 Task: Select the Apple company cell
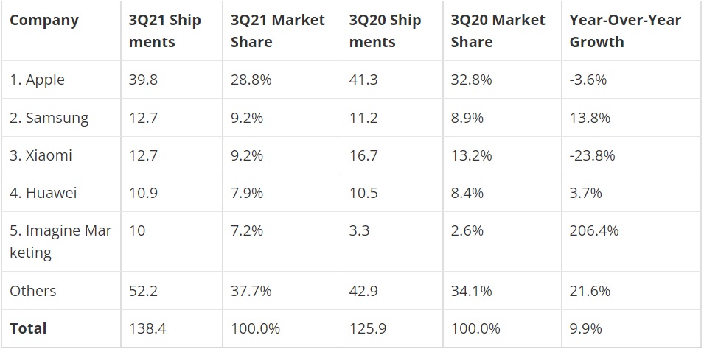tap(38, 80)
